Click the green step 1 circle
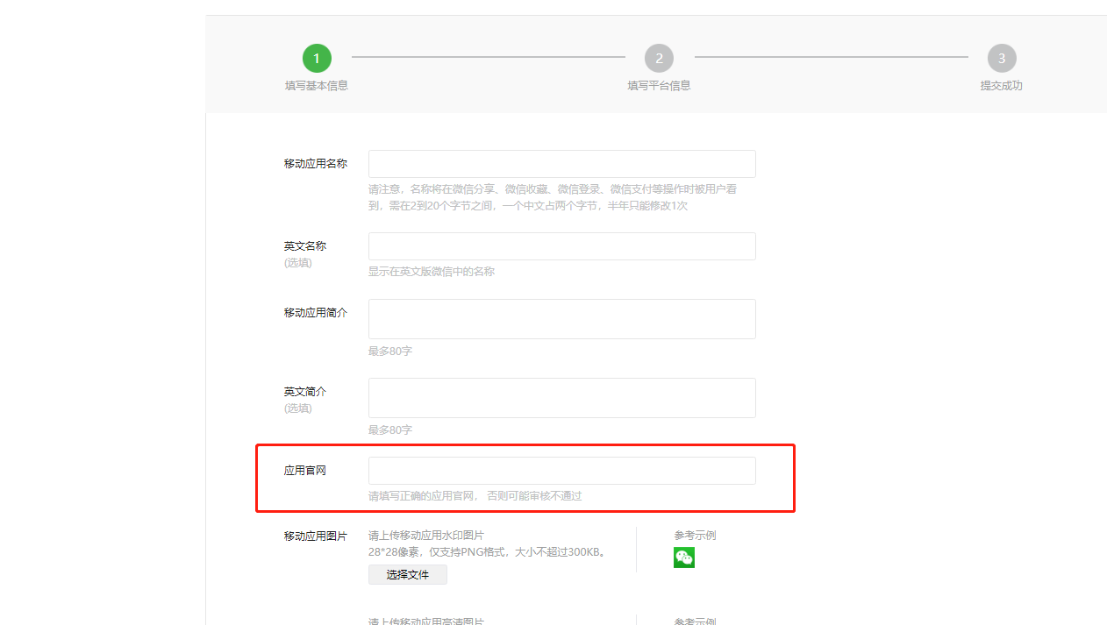Image resolution: width=1107 pixels, height=625 pixels. pos(317,59)
